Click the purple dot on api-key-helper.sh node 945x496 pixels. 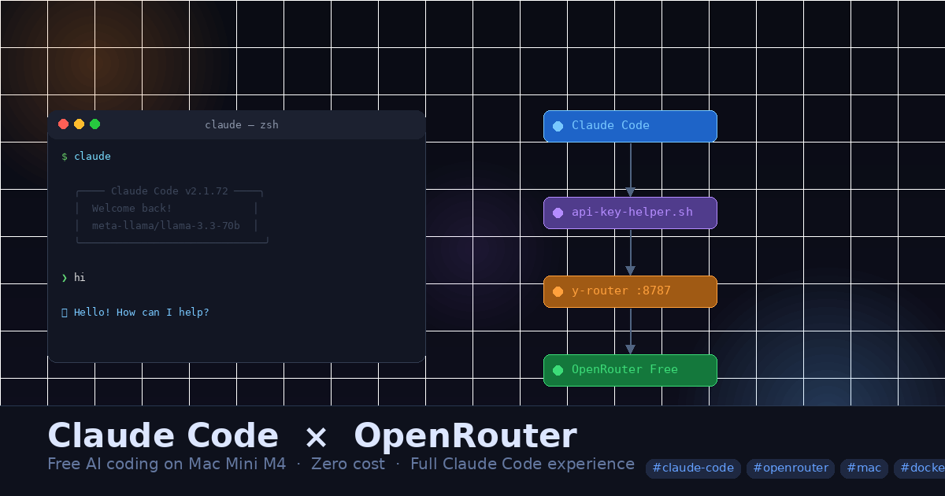tap(558, 212)
